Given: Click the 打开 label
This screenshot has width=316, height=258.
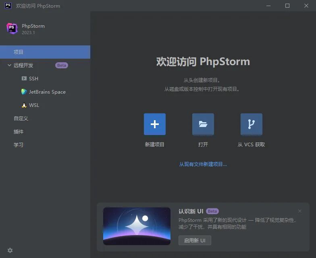Looking at the screenshot, I should point(203,145).
